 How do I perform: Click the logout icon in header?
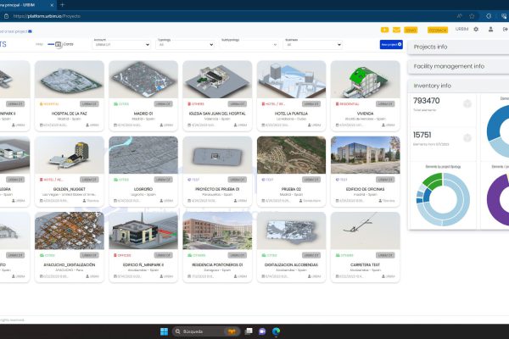505,29
